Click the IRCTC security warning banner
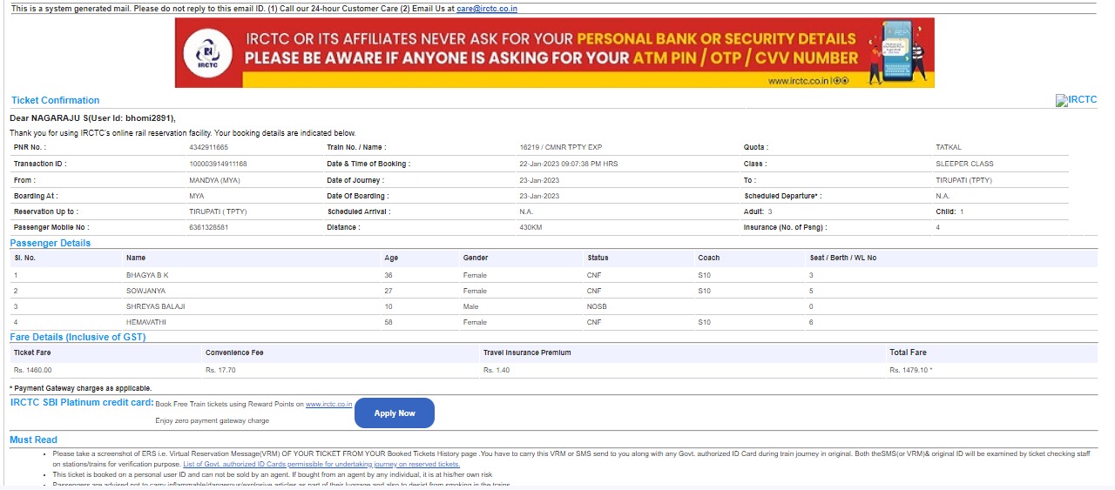This screenshot has height=490, width=1115. click(554, 52)
